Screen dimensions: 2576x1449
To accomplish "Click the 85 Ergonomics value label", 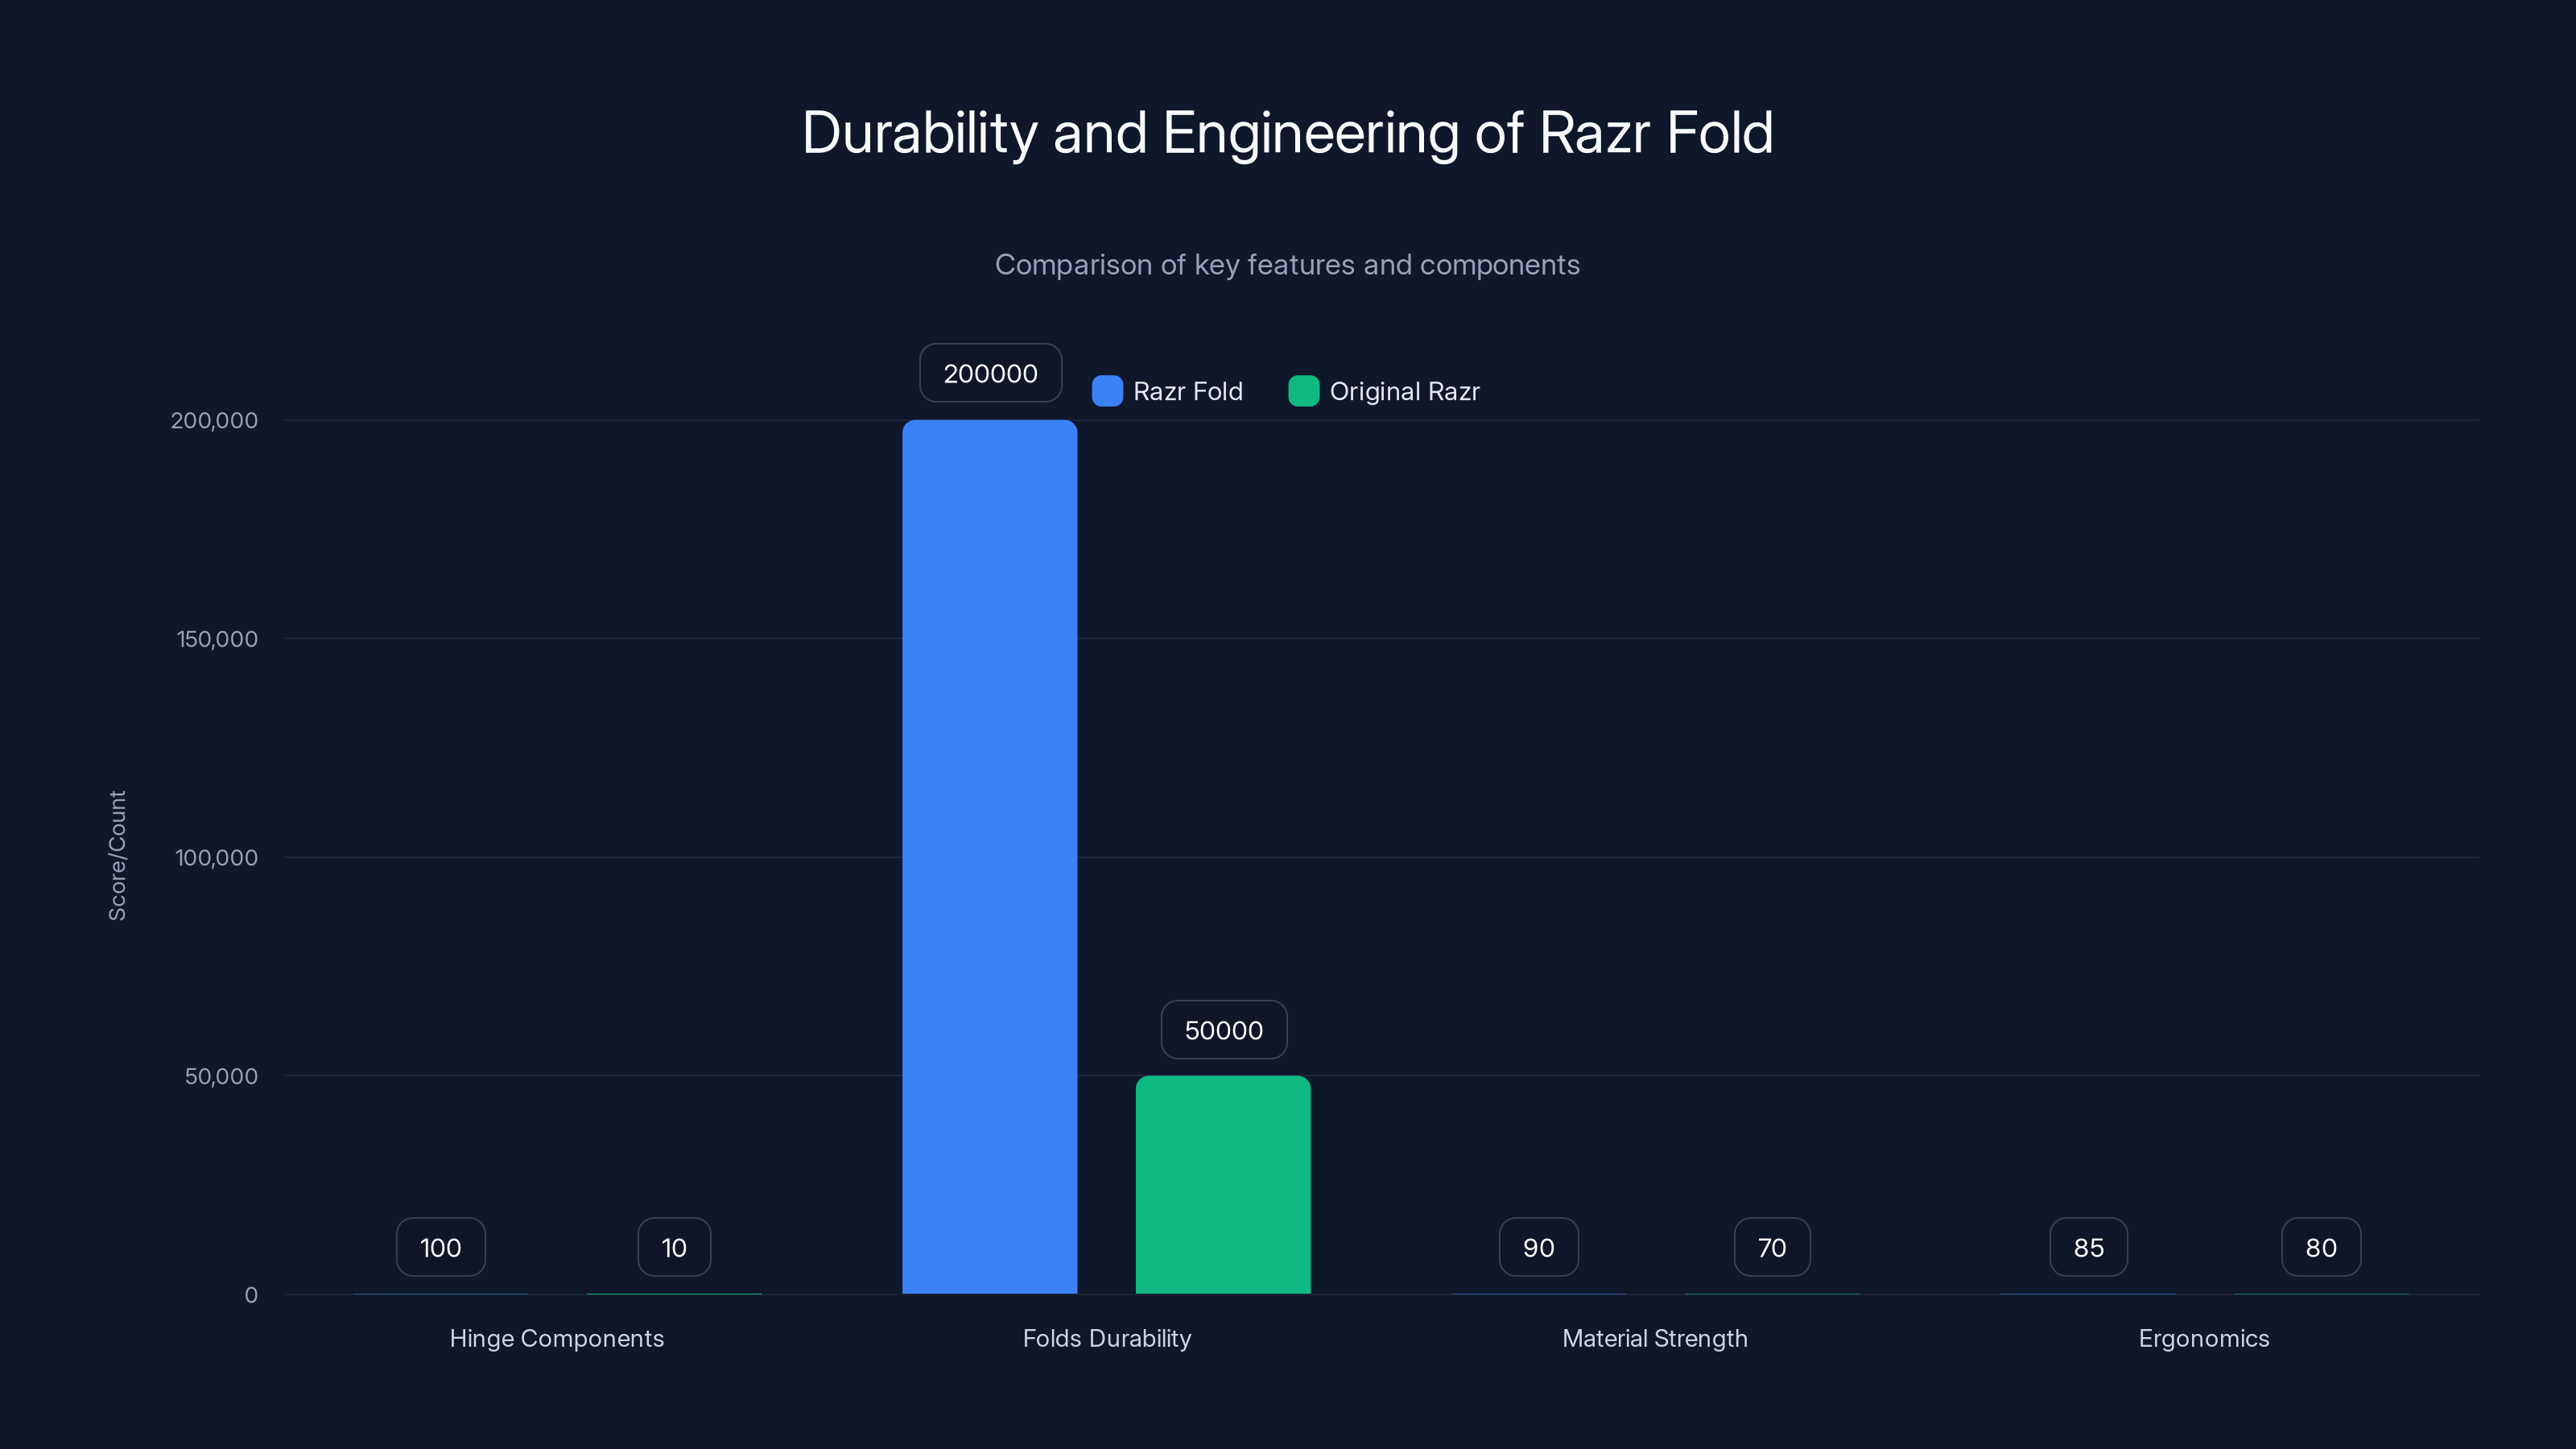I will click(2088, 1246).
